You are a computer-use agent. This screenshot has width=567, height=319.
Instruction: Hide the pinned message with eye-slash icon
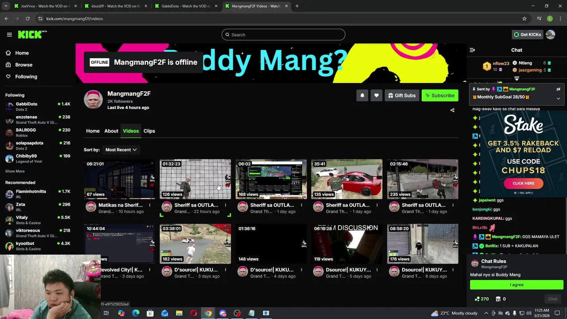click(558, 89)
